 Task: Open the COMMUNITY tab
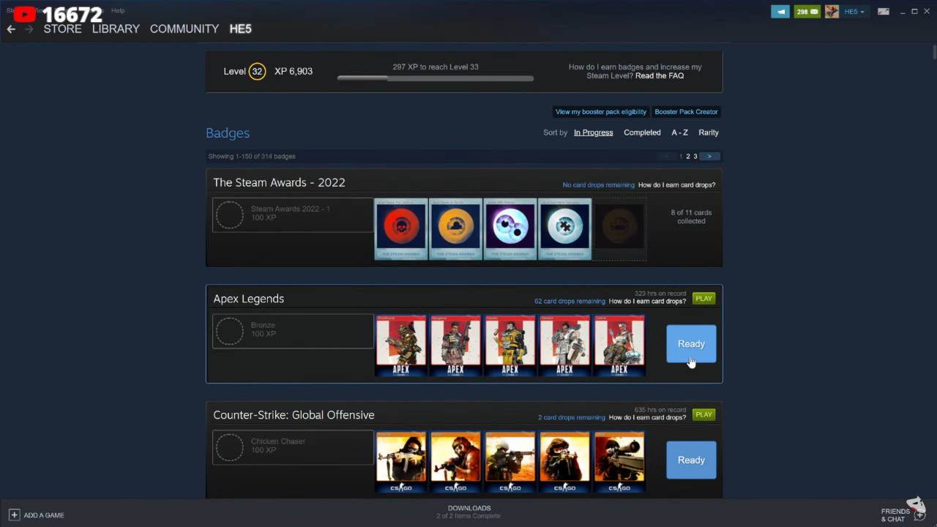tap(184, 29)
